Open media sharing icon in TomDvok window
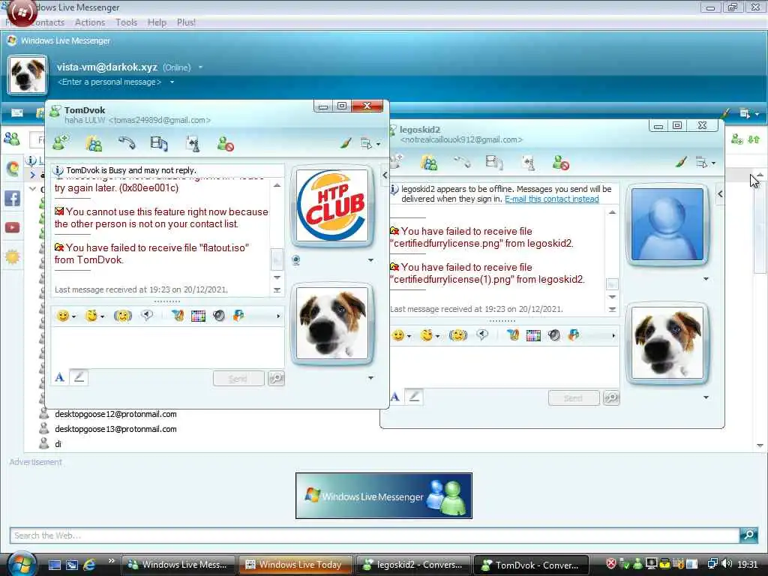 tap(159, 143)
